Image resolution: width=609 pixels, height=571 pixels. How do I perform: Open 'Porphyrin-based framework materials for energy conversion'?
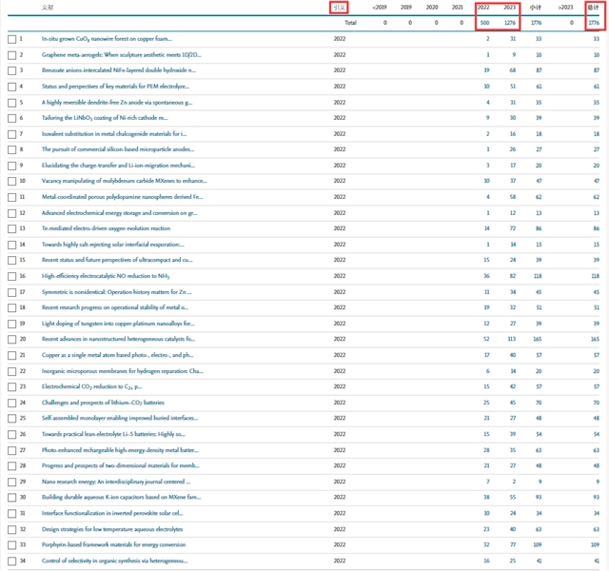(x=114, y=545)
